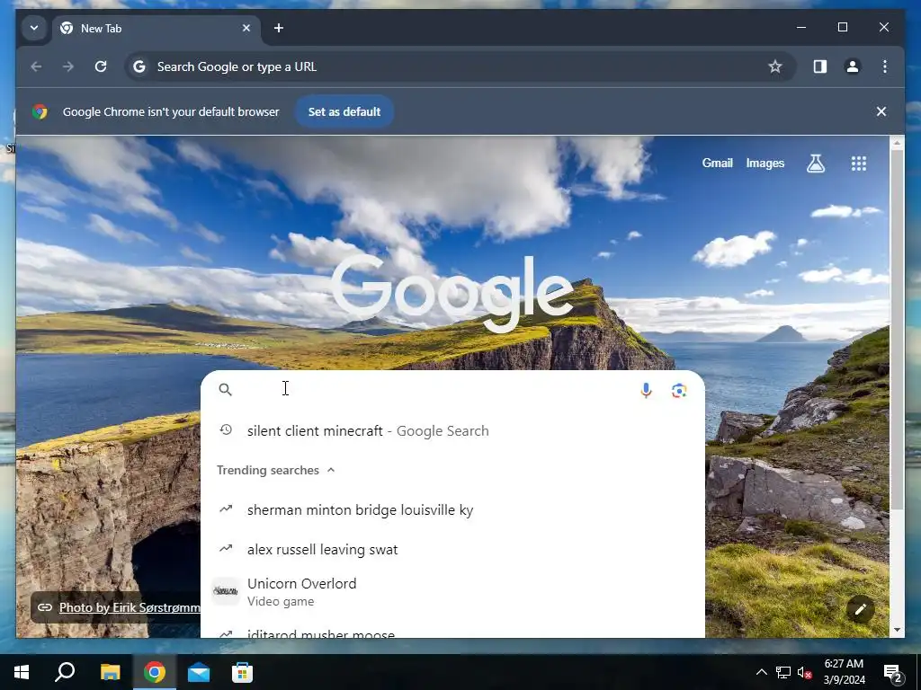Click the page scrollbar down arrow
The image size is (921, 690).
click(x=897, y=630)
